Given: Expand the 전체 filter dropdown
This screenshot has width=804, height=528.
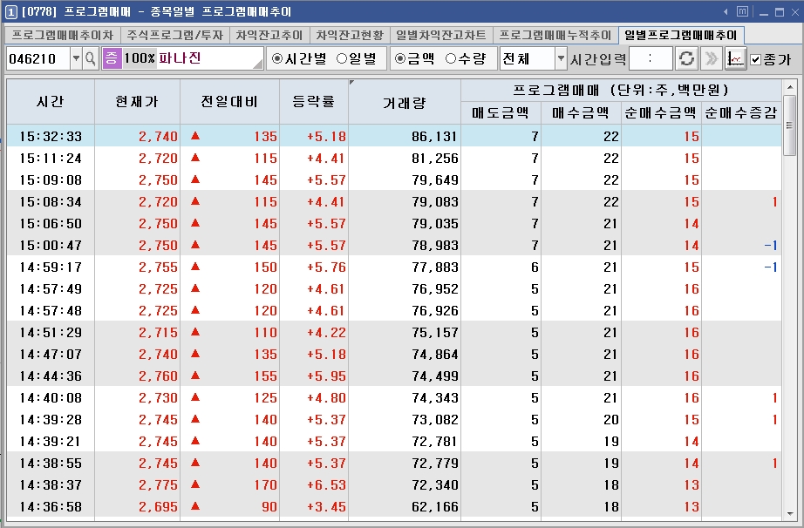Looking at the screenshot, I should click(560, 58).
